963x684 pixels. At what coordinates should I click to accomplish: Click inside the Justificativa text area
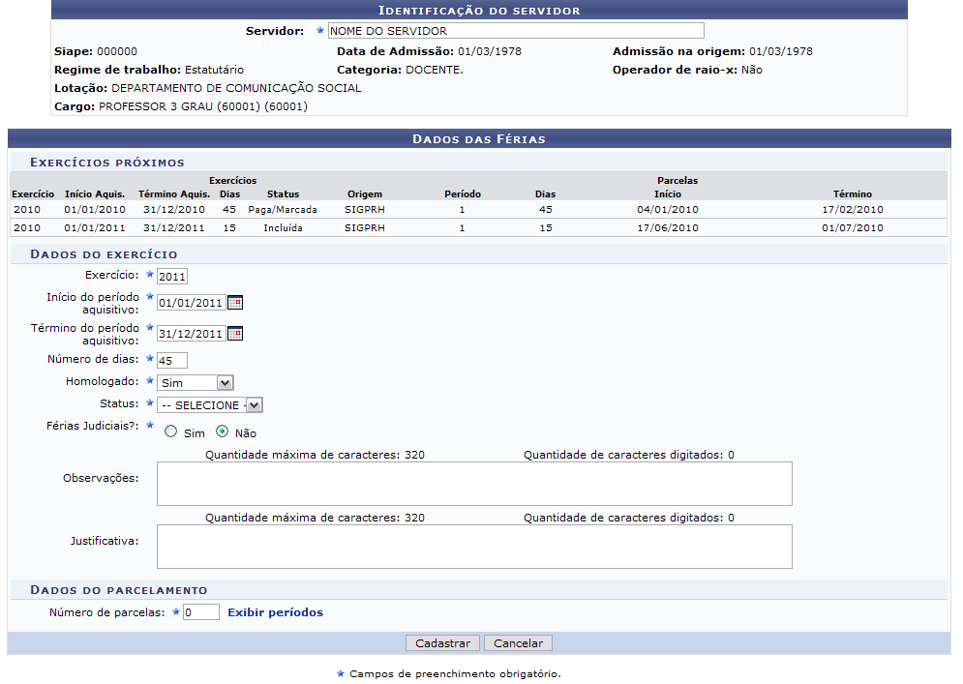[x=474, y=547]
